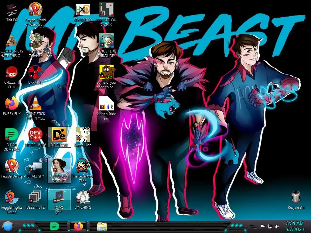Click the green document app in taskbar
Image resolution: width=311 pixels, height=233 pixels.
[55, 226]
